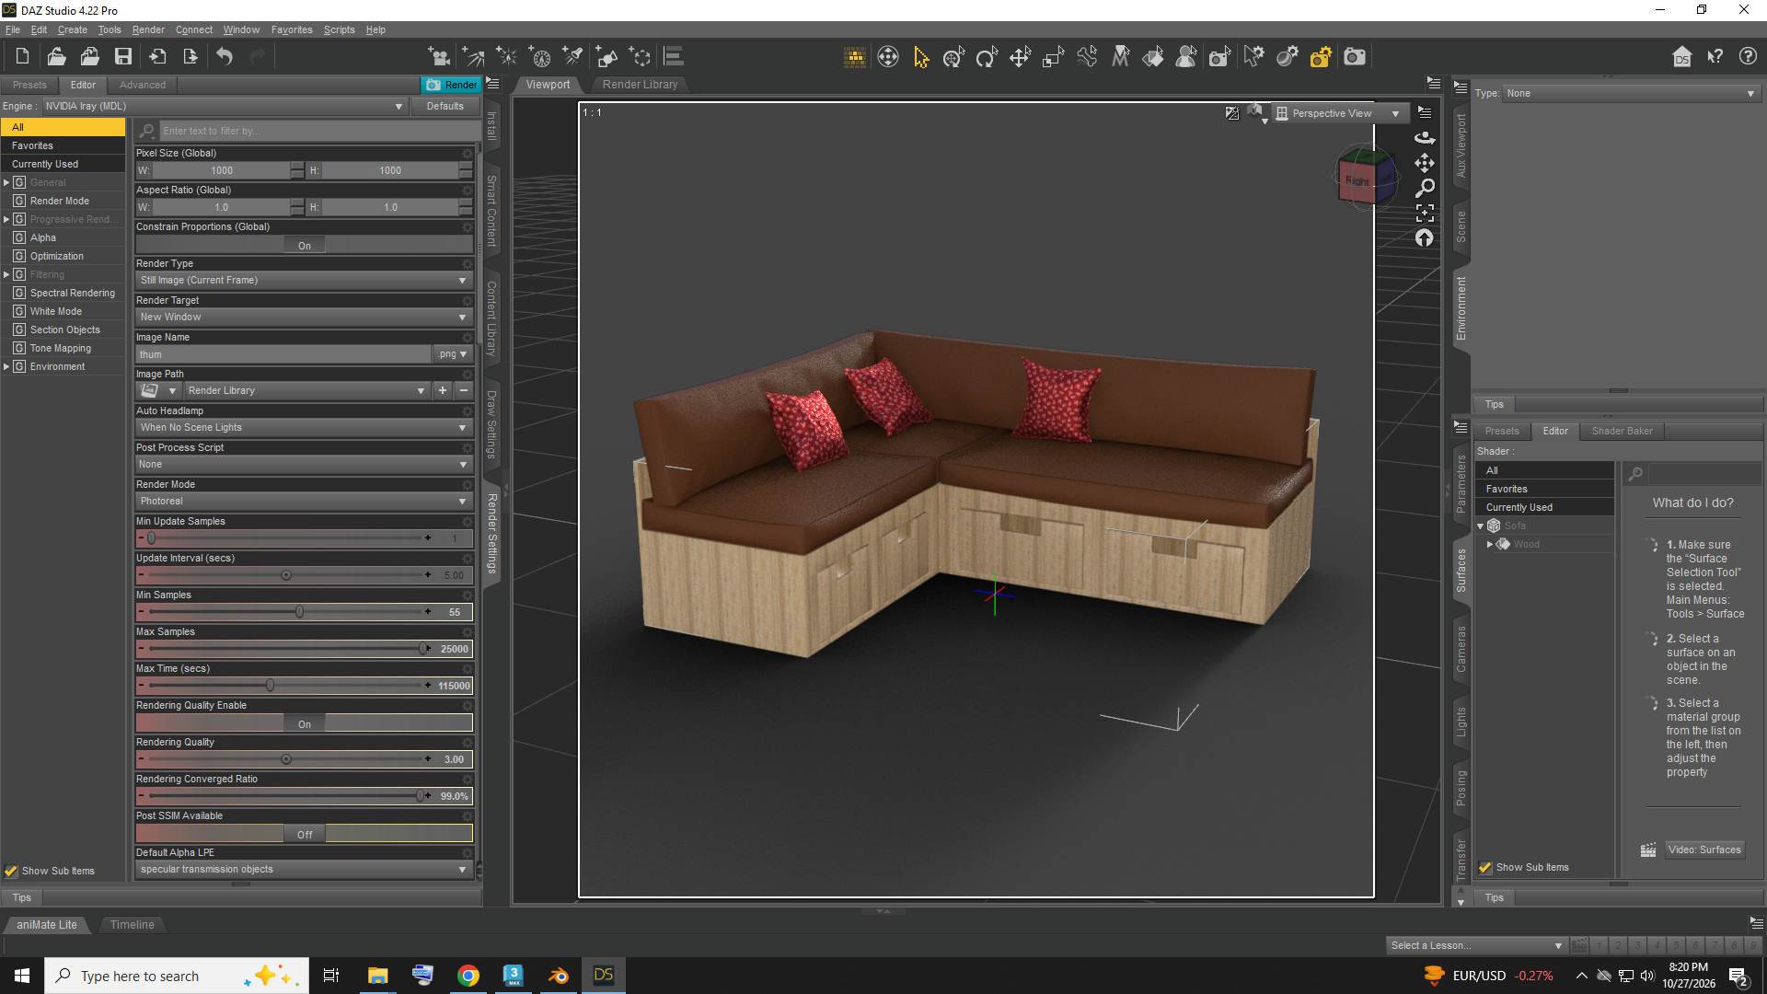1767x994 pixels.
Task: Switch to the Render Library tab
Action: [x=640, y=85]
